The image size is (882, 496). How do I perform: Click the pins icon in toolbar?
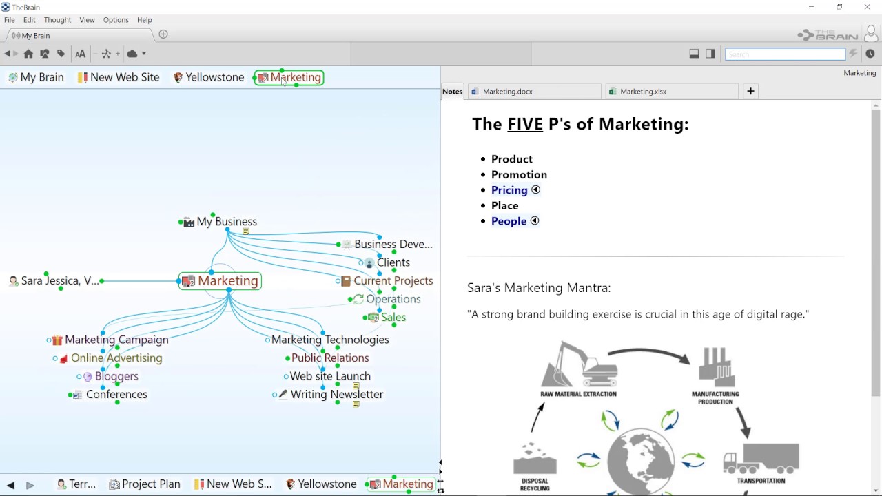[x=44, y=54]
